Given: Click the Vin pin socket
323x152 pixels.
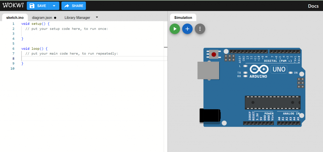Looking at the screenshot, I should [x=272, y=123].
